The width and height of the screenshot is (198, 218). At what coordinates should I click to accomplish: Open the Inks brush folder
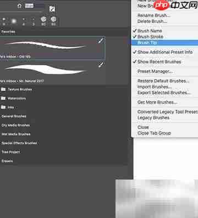pyautogui.click(x=7, y=107)
